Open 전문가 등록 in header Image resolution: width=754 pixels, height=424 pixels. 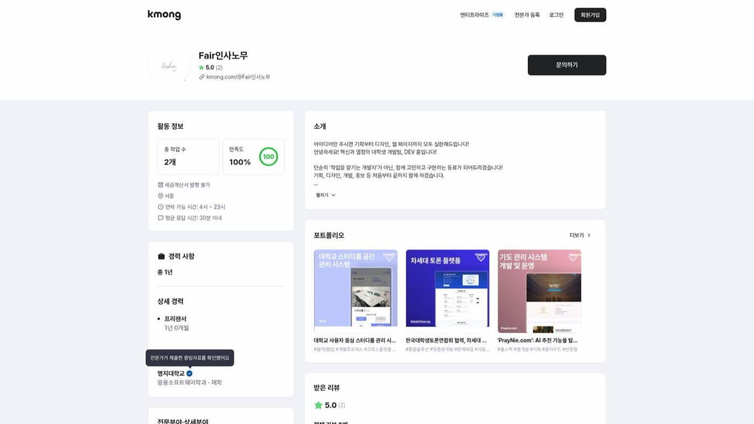(x=527, y=15)
